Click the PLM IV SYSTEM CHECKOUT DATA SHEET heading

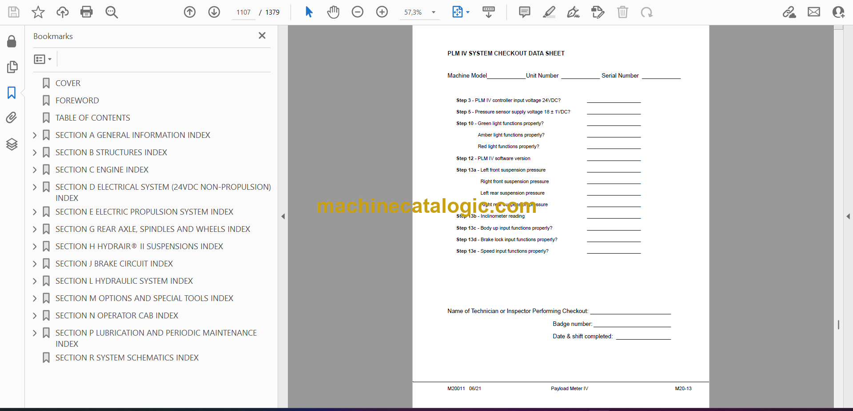click(x=506, y=53)
